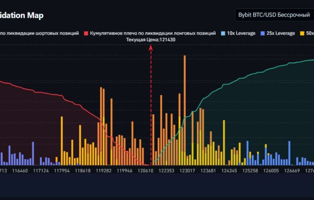Toggle the 10x Leverage legend series
The height and width of the screenshot is (200, 314).
[241, 33]
